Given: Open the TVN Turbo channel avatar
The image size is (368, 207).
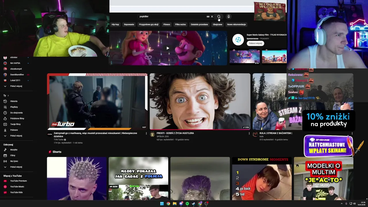Looking at the screenshot, I should pyautogui.click(x=50, y=134).
